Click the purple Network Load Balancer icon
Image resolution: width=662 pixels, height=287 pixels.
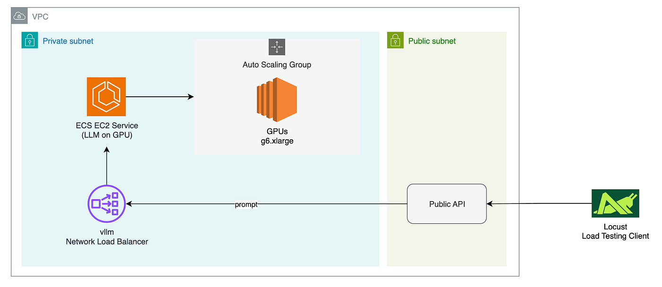tap(106, 204)
